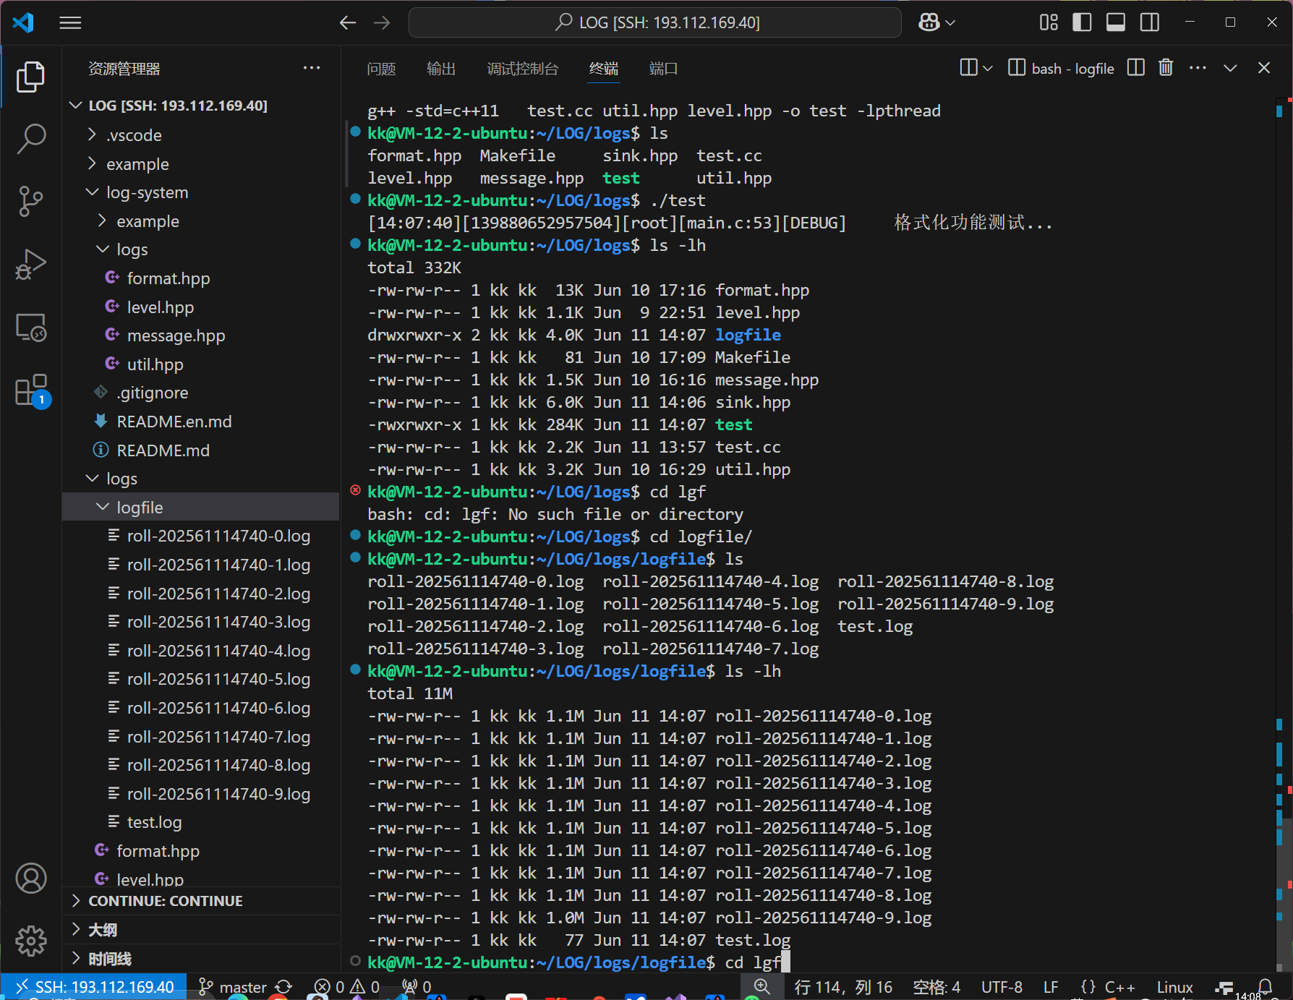Open the Search view in the activity bar

[30, 138]
